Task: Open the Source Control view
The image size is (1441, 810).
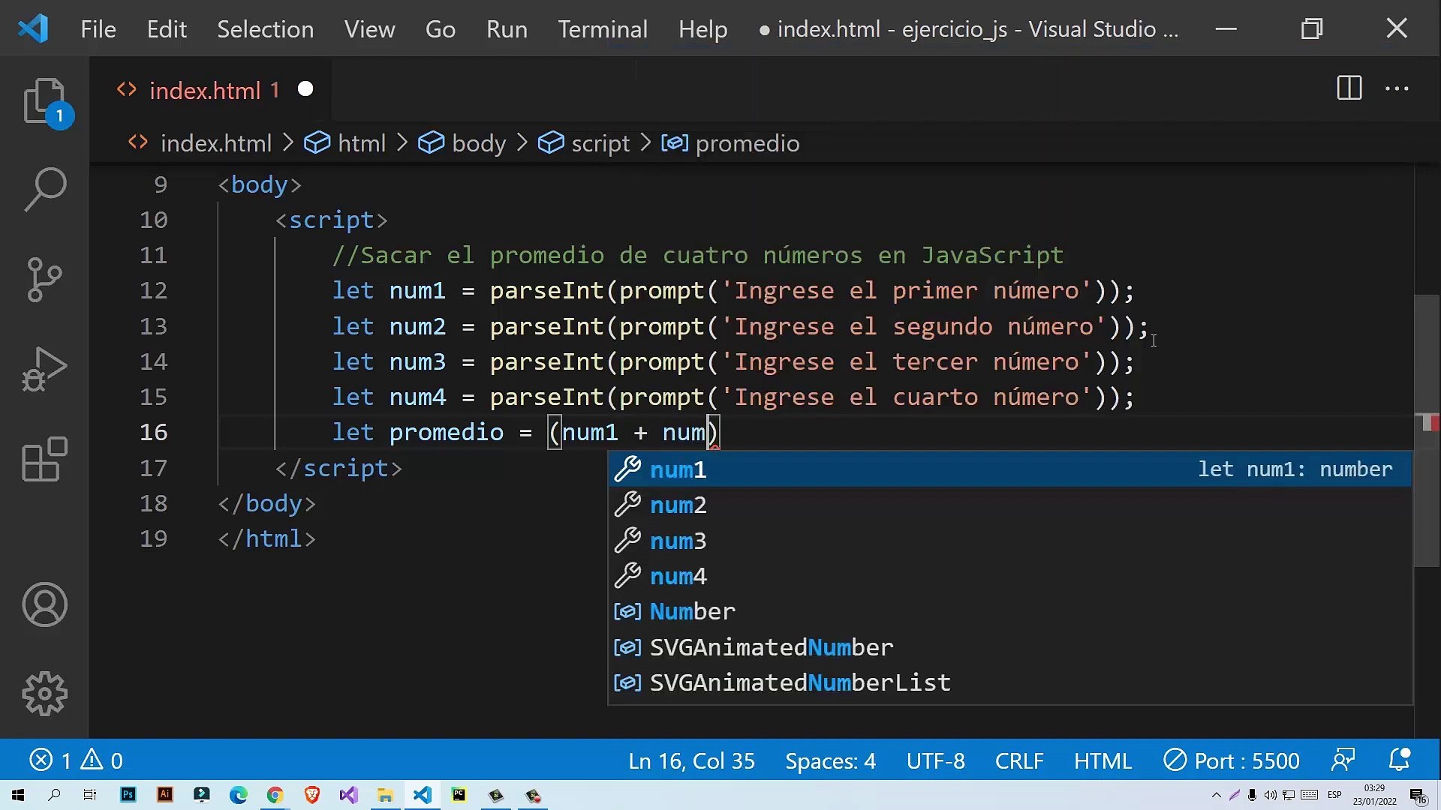Action: [x=45, y=279]
